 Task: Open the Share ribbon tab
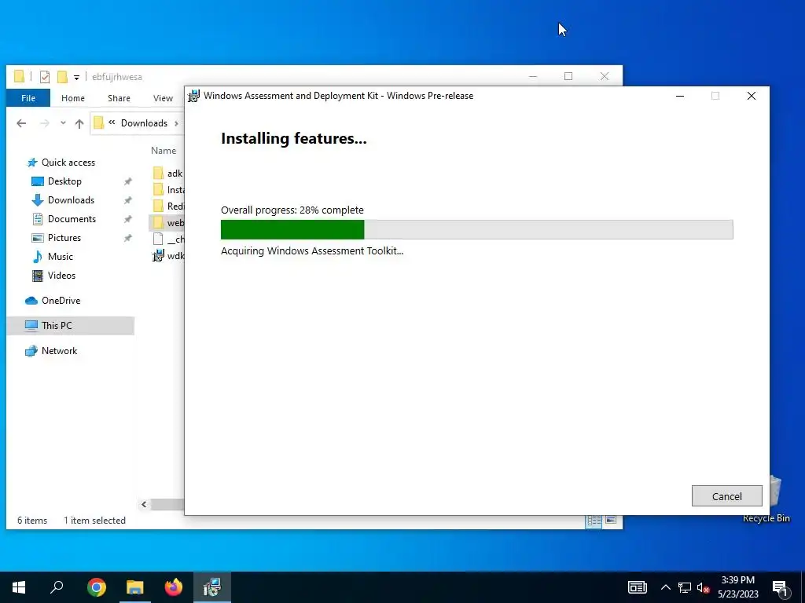[119, 98]
